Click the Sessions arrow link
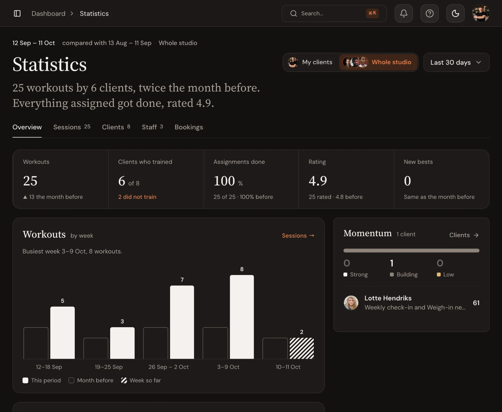 tap(298, 236)
